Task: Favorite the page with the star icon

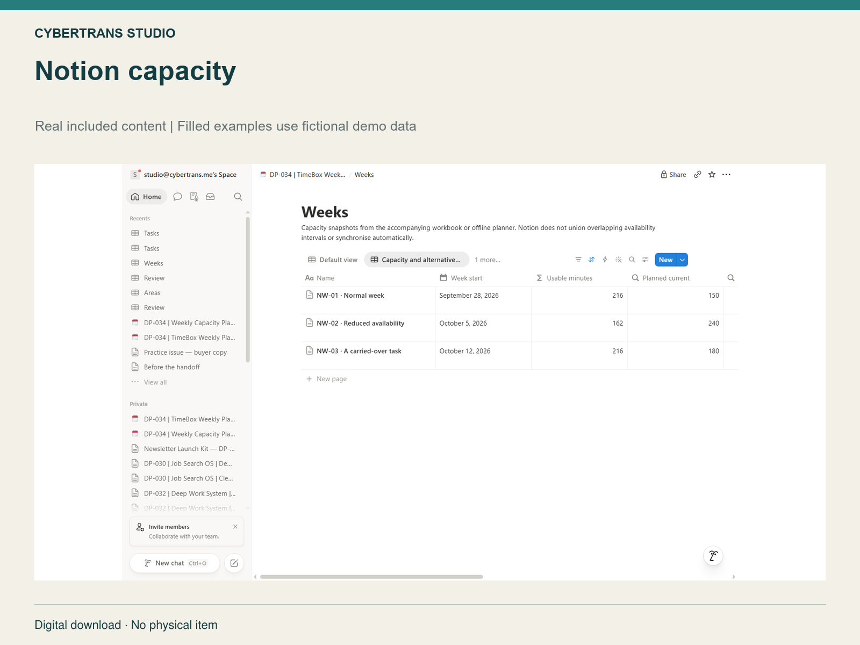Action: pos(712,175)
